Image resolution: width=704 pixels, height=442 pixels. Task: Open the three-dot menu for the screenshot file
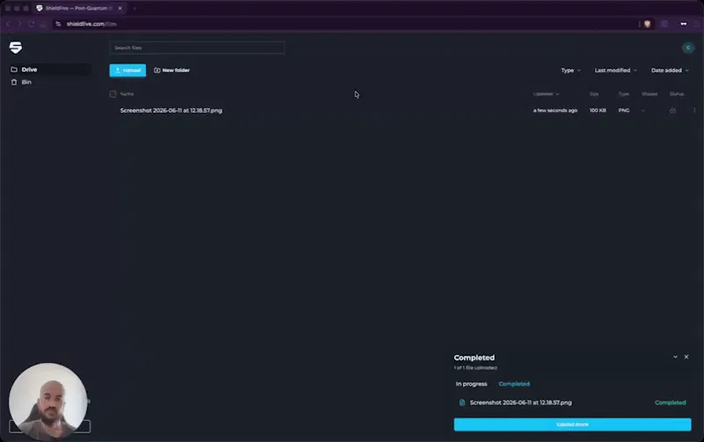tap(694, 111)
